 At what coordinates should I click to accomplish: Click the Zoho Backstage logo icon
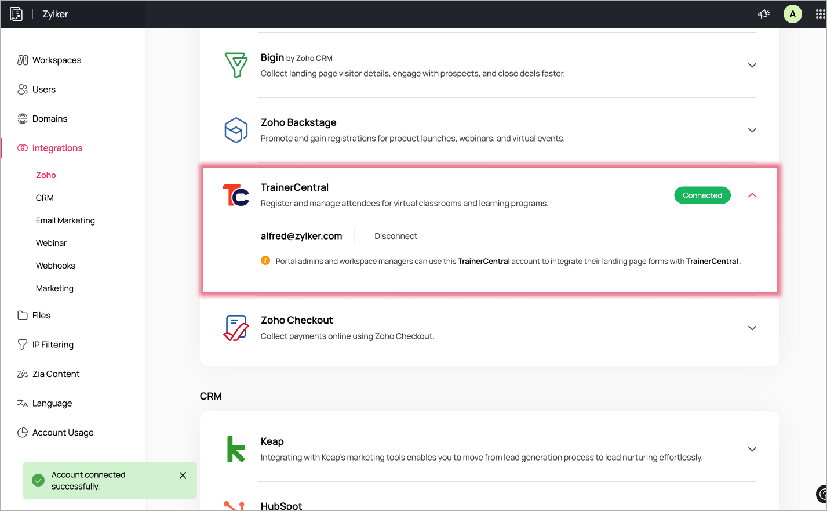(x=236, y=130)
